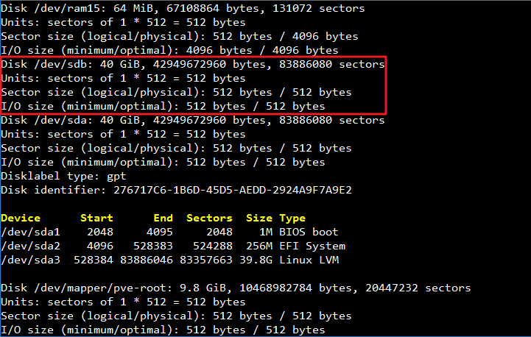
Task: Click the Start column header
Action: [96, 218]
